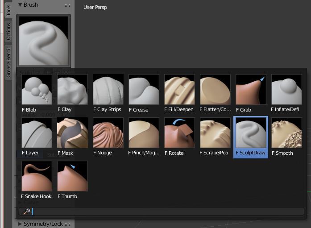This screenshot has width=311, height=228.
Task: Collapse the Brush panel
Action: (20, 5)
